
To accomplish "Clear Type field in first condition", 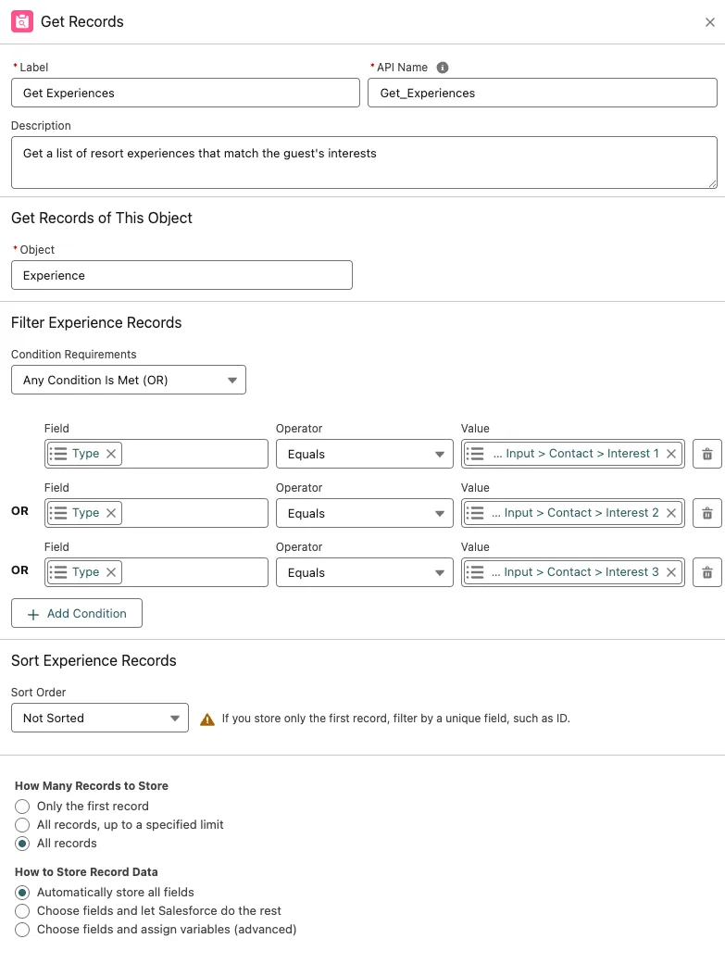I will pos(111,454).
